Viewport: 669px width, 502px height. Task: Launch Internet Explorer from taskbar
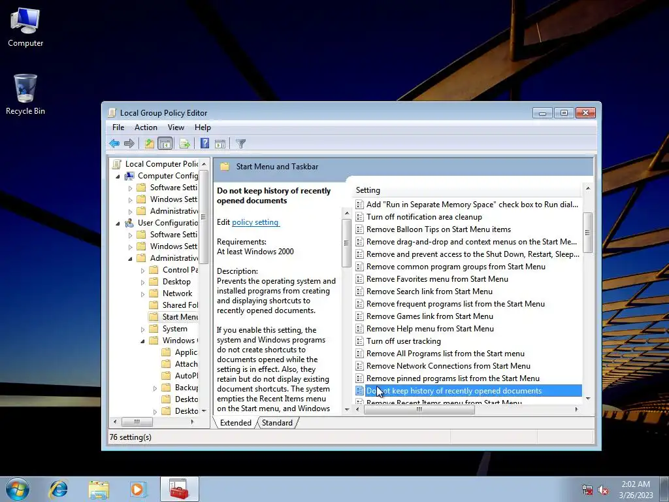(58, 489)
